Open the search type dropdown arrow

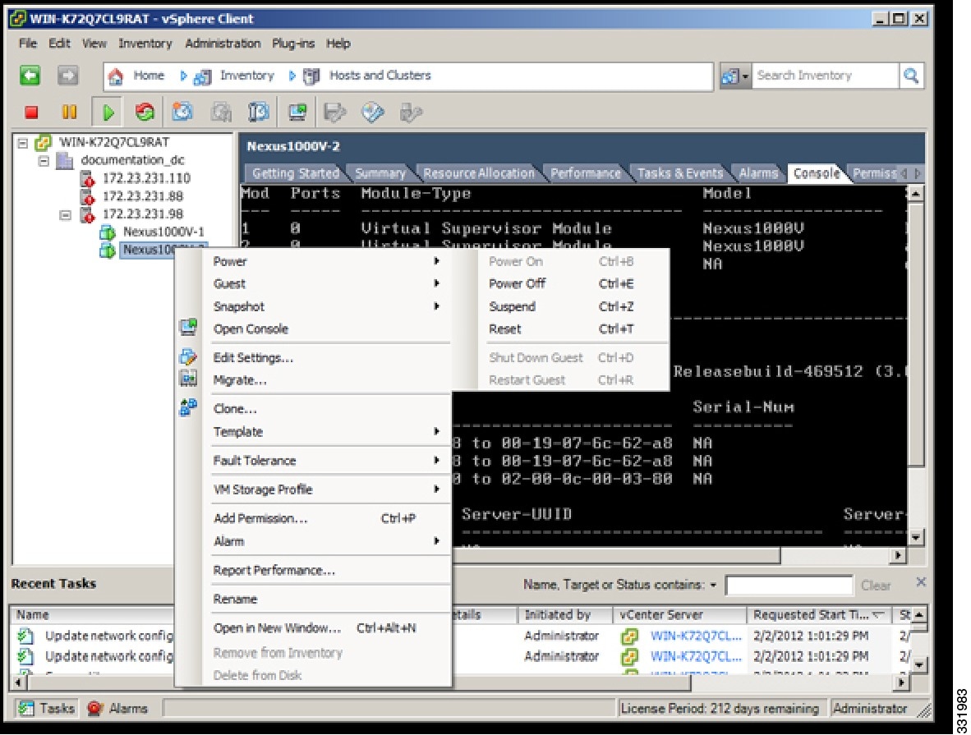(x=745, y=76)
